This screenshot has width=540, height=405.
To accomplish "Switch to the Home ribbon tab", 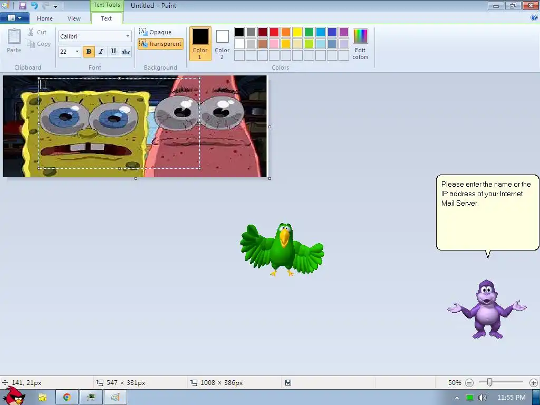I will (x=45, y=18).
